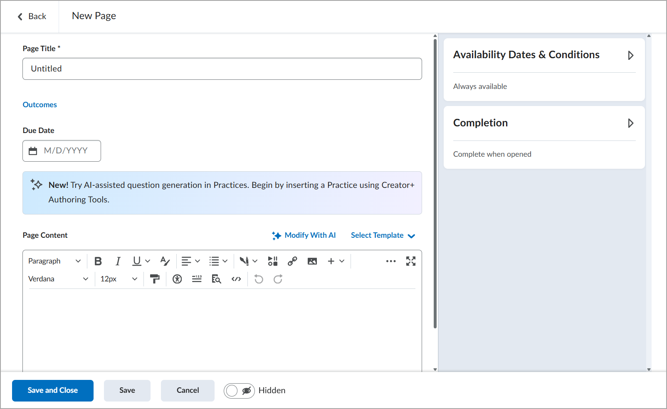667x409 pixels.
Task: Open preview of page content
Action: click(x=216, y=279)
